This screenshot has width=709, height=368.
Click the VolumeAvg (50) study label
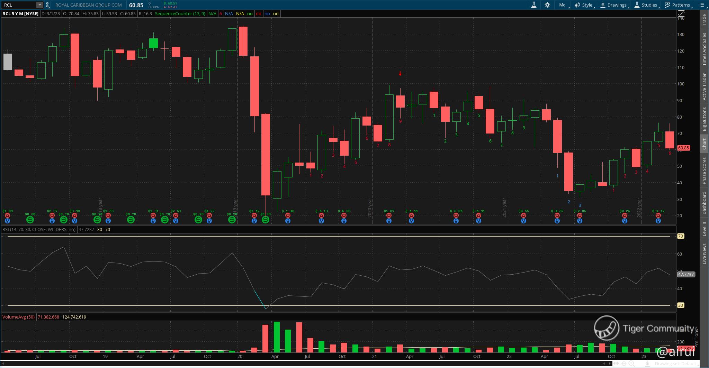pyautogui.click(x=18, y=317)
